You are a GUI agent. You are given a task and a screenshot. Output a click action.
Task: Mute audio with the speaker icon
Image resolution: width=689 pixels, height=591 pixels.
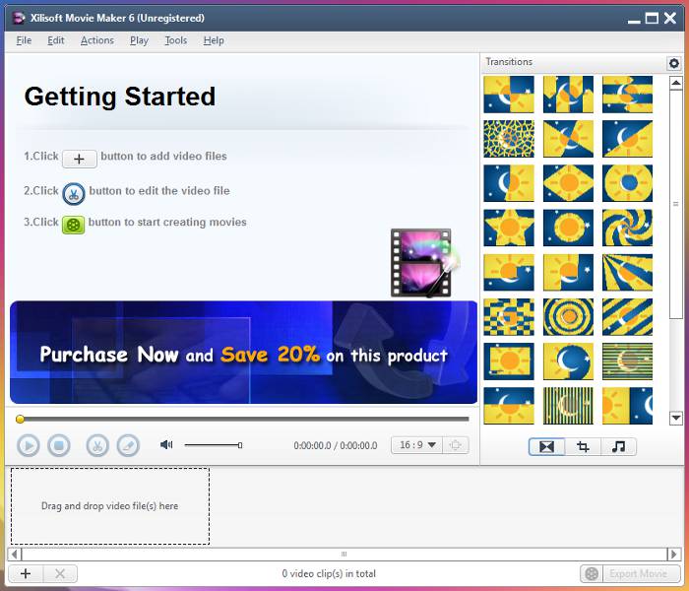click(166, 445)
